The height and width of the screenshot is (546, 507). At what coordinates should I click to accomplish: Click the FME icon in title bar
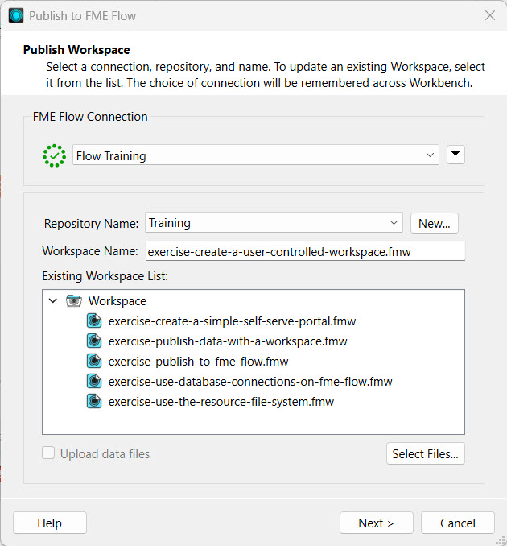[x=16, y=15]
